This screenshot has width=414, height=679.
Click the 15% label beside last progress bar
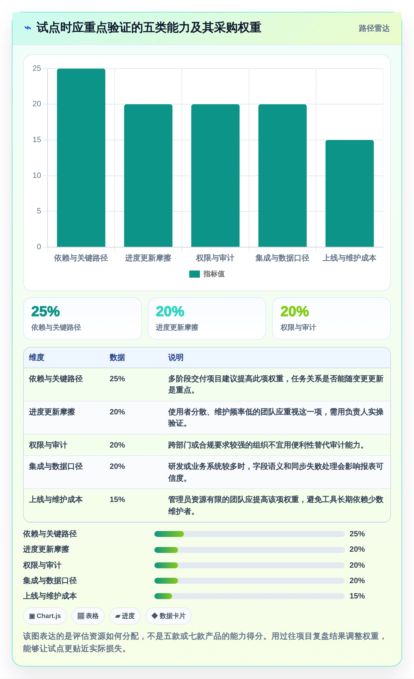click(357, 596)
